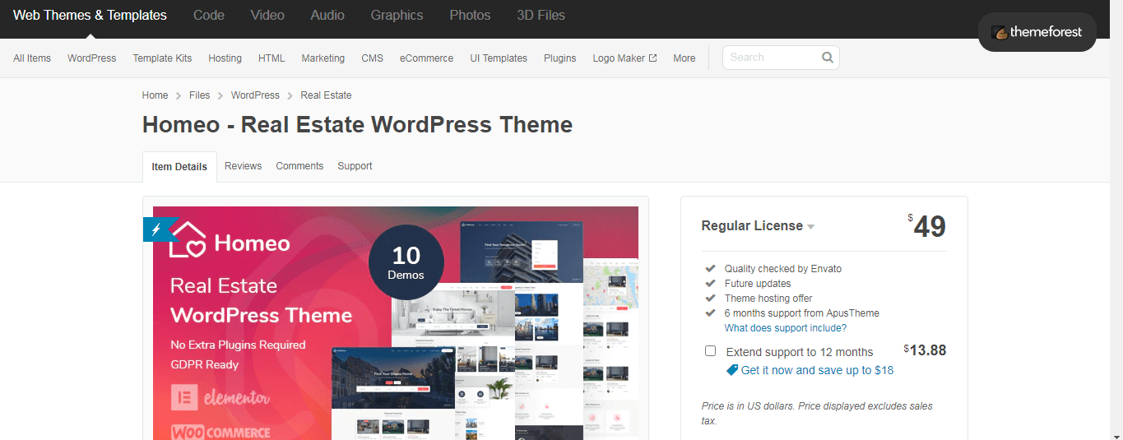Click the blue tag icon by save offer
This screenshot has width=1123, height=440.
[x=732, y=370]
